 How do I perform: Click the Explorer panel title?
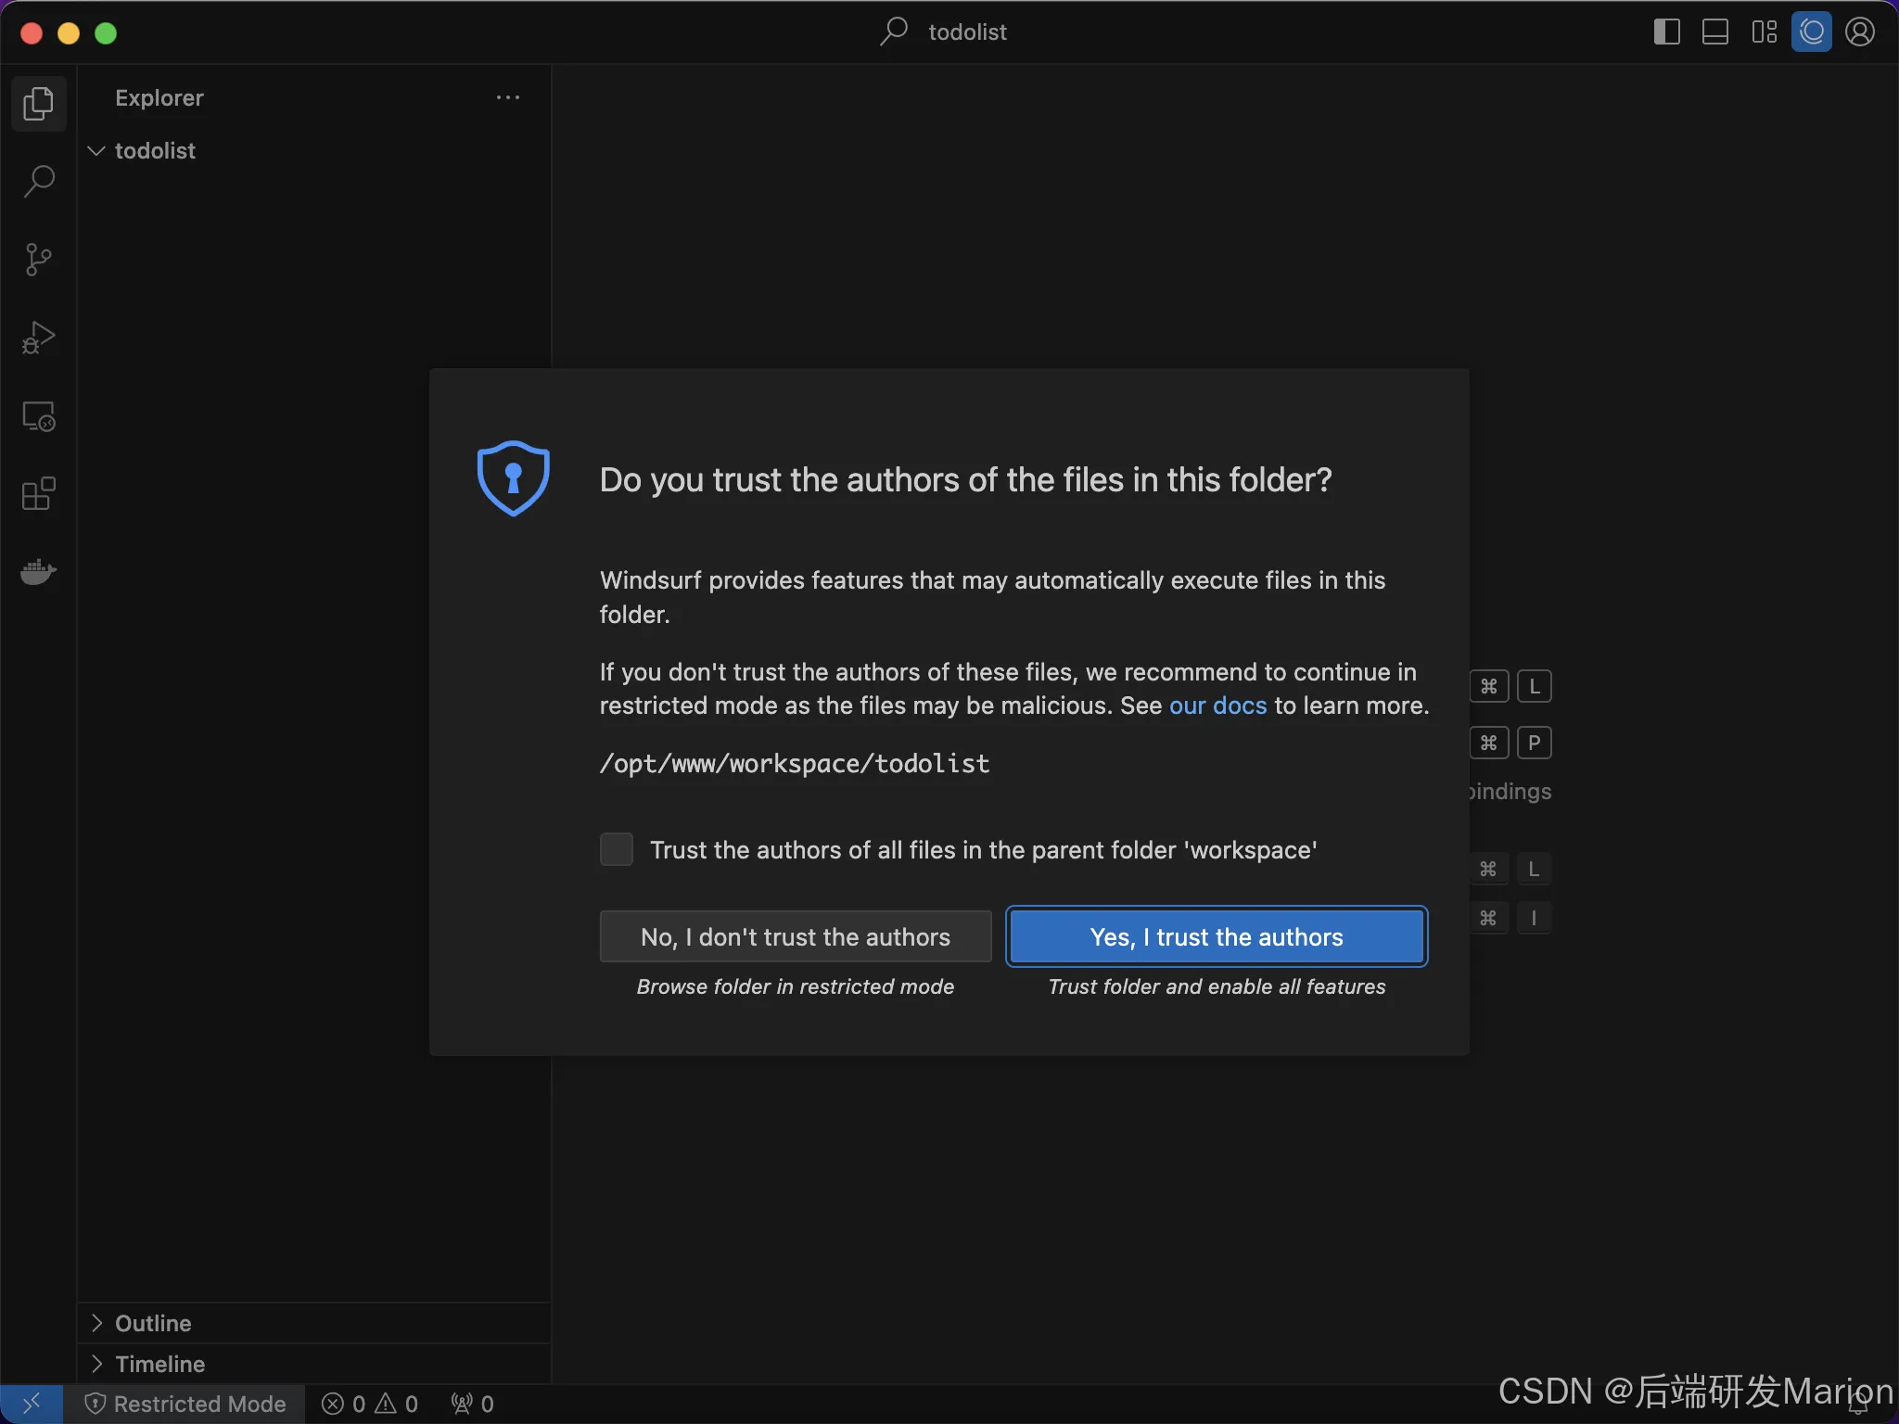[x=159, y=97]
